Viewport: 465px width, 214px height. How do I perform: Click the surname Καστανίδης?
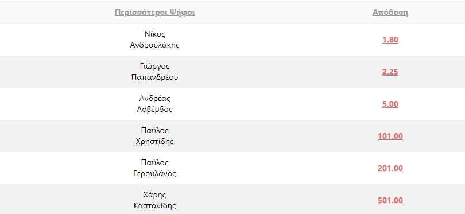coord(154,206)
